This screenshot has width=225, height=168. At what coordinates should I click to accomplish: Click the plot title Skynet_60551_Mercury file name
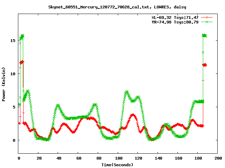[117, 7]
